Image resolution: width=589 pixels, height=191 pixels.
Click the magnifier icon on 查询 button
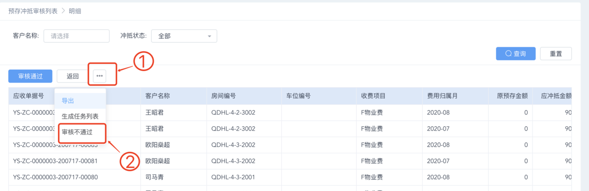[509, 54]
